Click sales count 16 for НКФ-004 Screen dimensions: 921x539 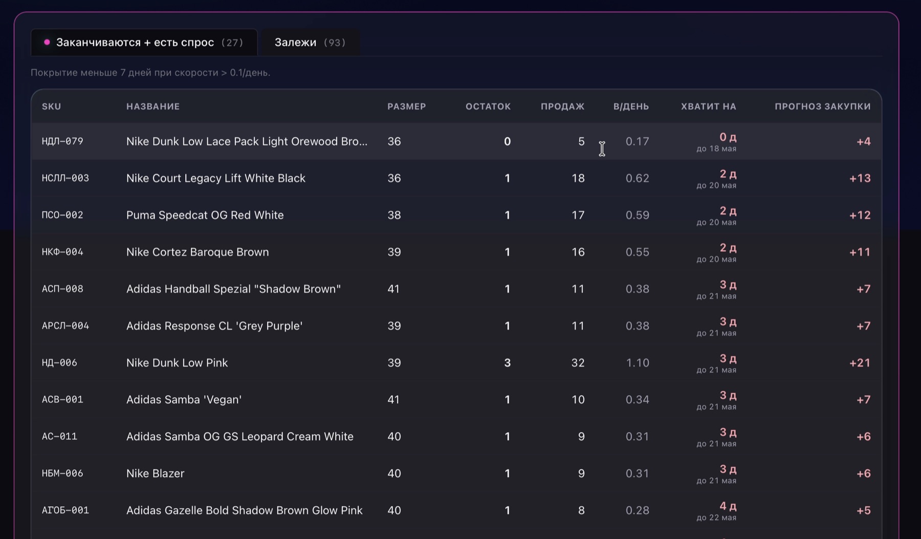coord(578,252)
